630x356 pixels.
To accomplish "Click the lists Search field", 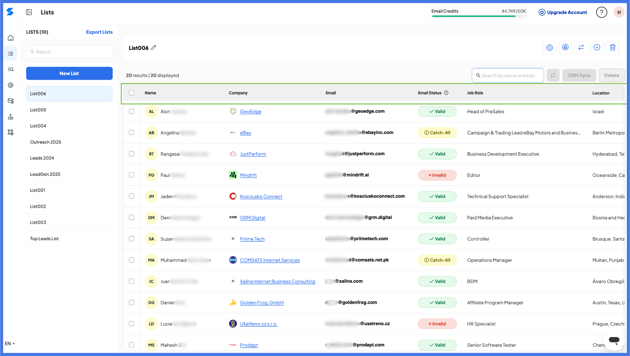I will click(x=69, y=52).
